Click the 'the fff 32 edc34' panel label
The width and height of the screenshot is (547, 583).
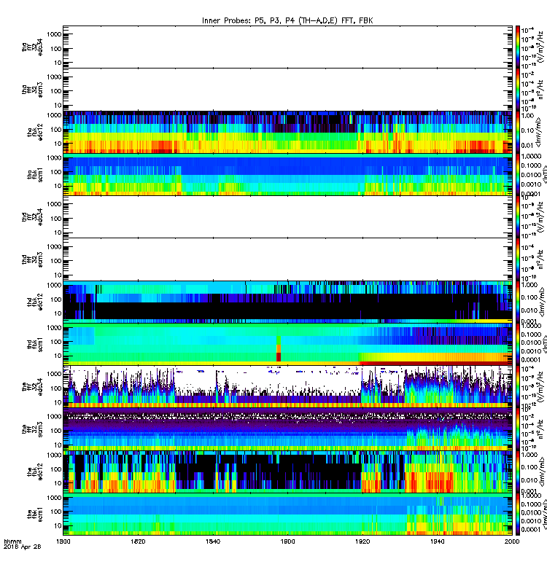click(x=32, y=387)
